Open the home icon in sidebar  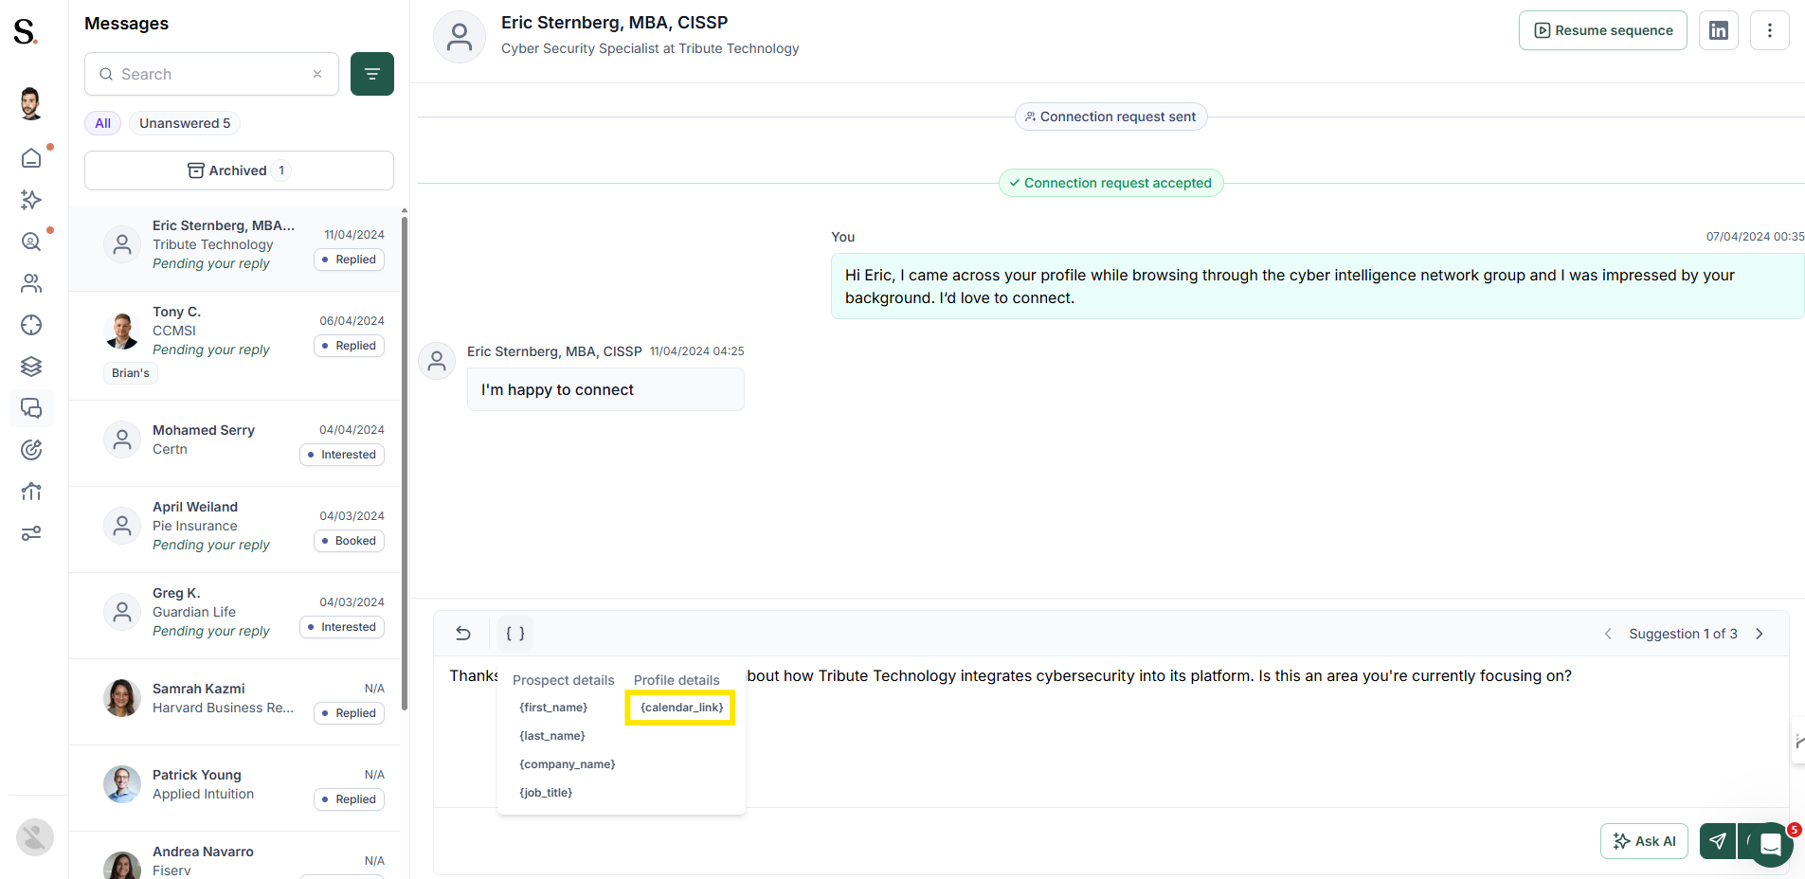(x=31, y=158)
